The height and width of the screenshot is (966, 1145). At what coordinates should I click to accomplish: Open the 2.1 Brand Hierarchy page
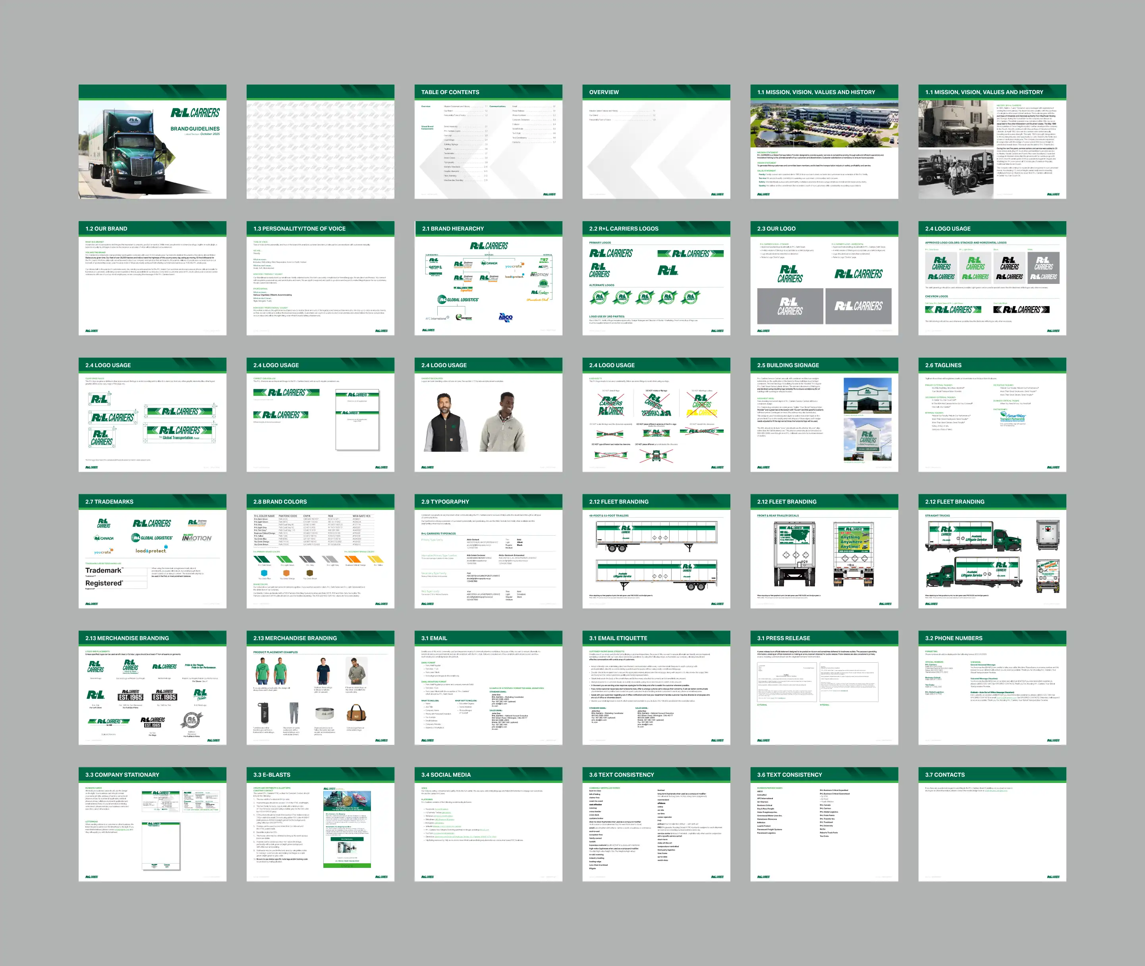click(488, 278)
